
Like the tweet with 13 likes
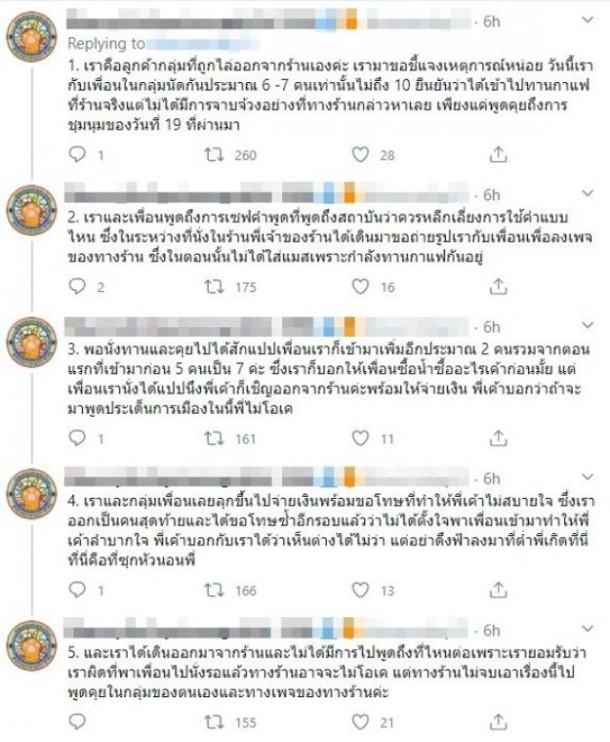pos(360,590)
